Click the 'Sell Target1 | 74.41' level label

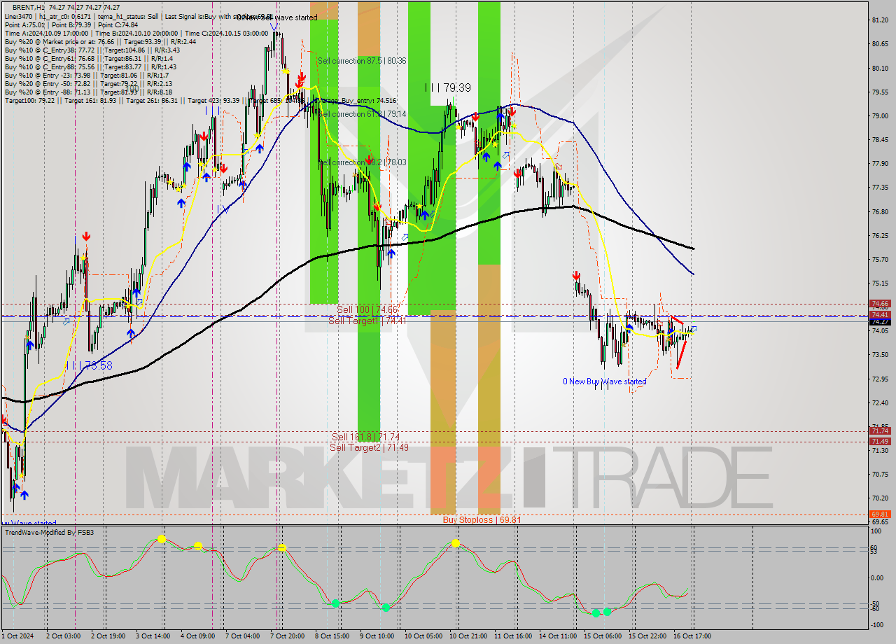click(x=367, y=321)
